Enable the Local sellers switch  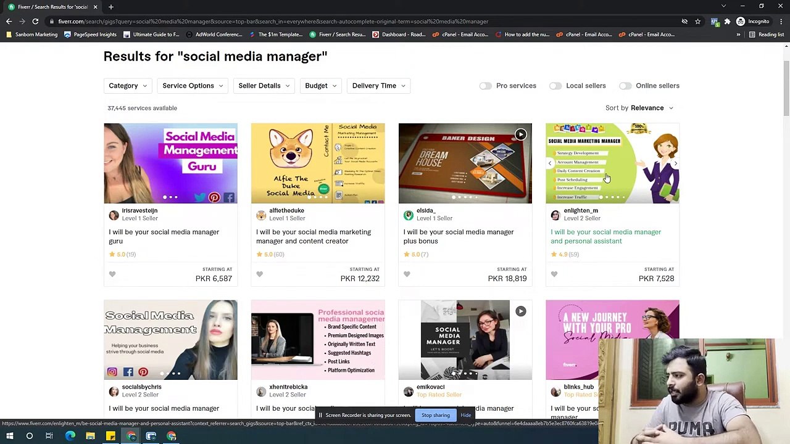(x=555, y=86)
